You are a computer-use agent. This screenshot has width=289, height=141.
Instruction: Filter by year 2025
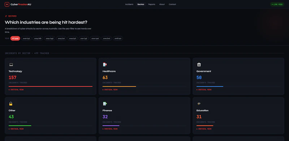(38, 38)
